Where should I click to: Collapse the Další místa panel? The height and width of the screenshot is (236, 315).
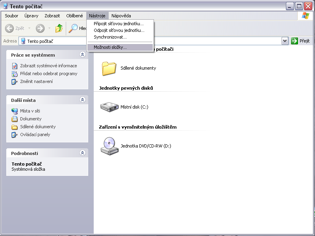(x=82, y=100)
